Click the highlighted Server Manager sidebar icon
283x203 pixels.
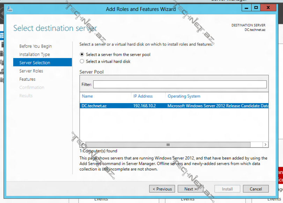[2, 36]
